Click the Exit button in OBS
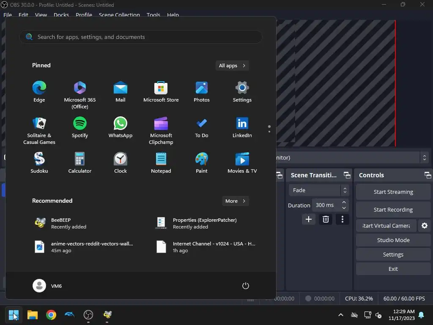Viewport: 433px width, 325px height. point(393,269)
